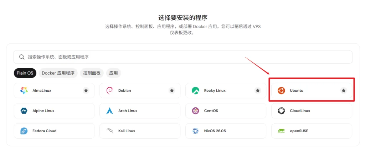Image resolution: width=365 pixels, height=155 pixels.
Task: Click the Ubuntu orange logo
Action: [x=282, y=91]
